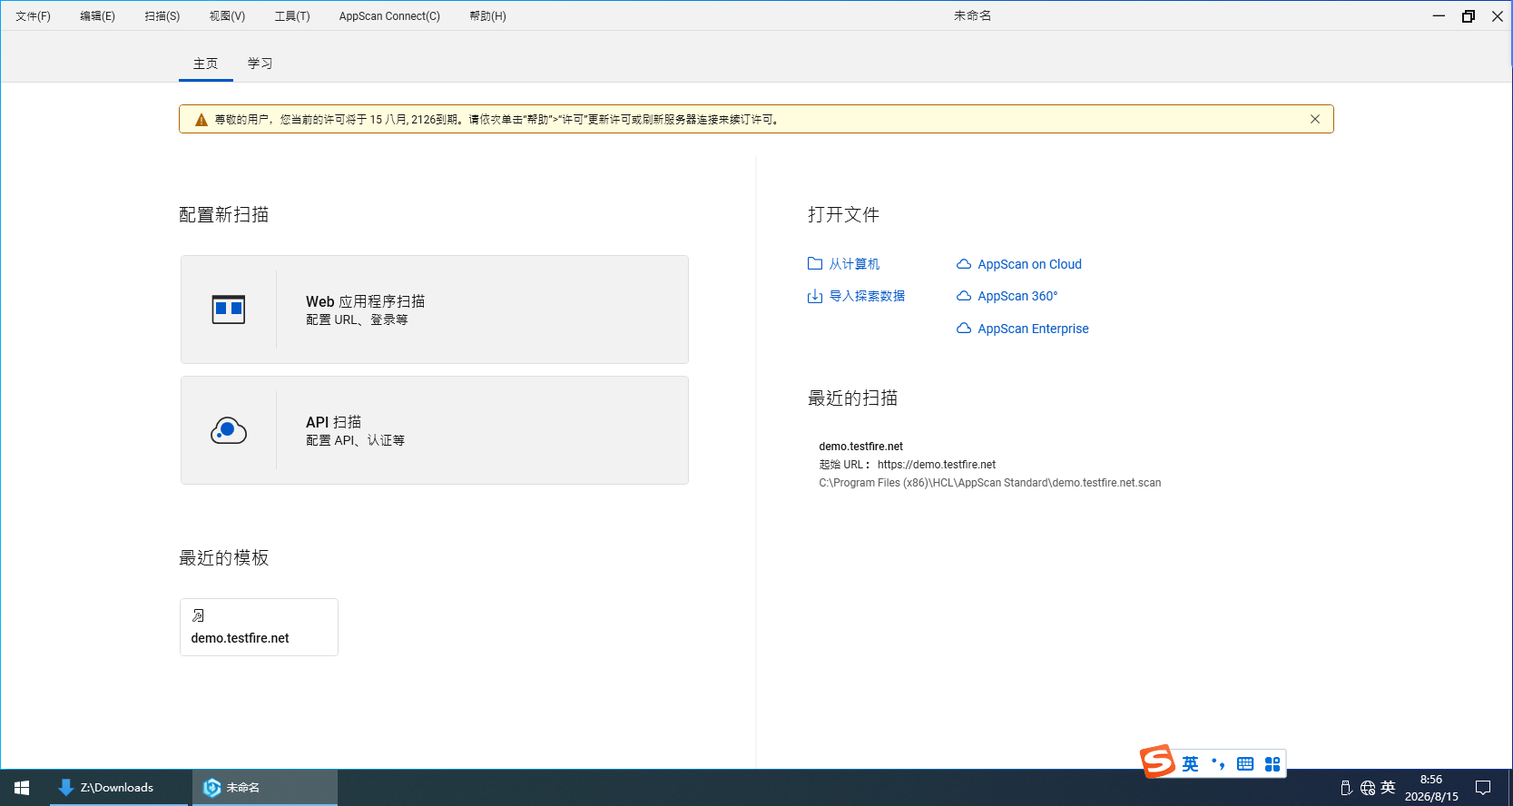The height and width of the screenshot is (806, 1513).
Task: Click the import icon beside 导入探索数据
Action: (815, 296)
